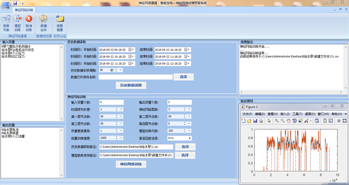Click the 模型训练代数 spinner arrows
This screenshot has height=185, width=349.
tap(184, 131)
